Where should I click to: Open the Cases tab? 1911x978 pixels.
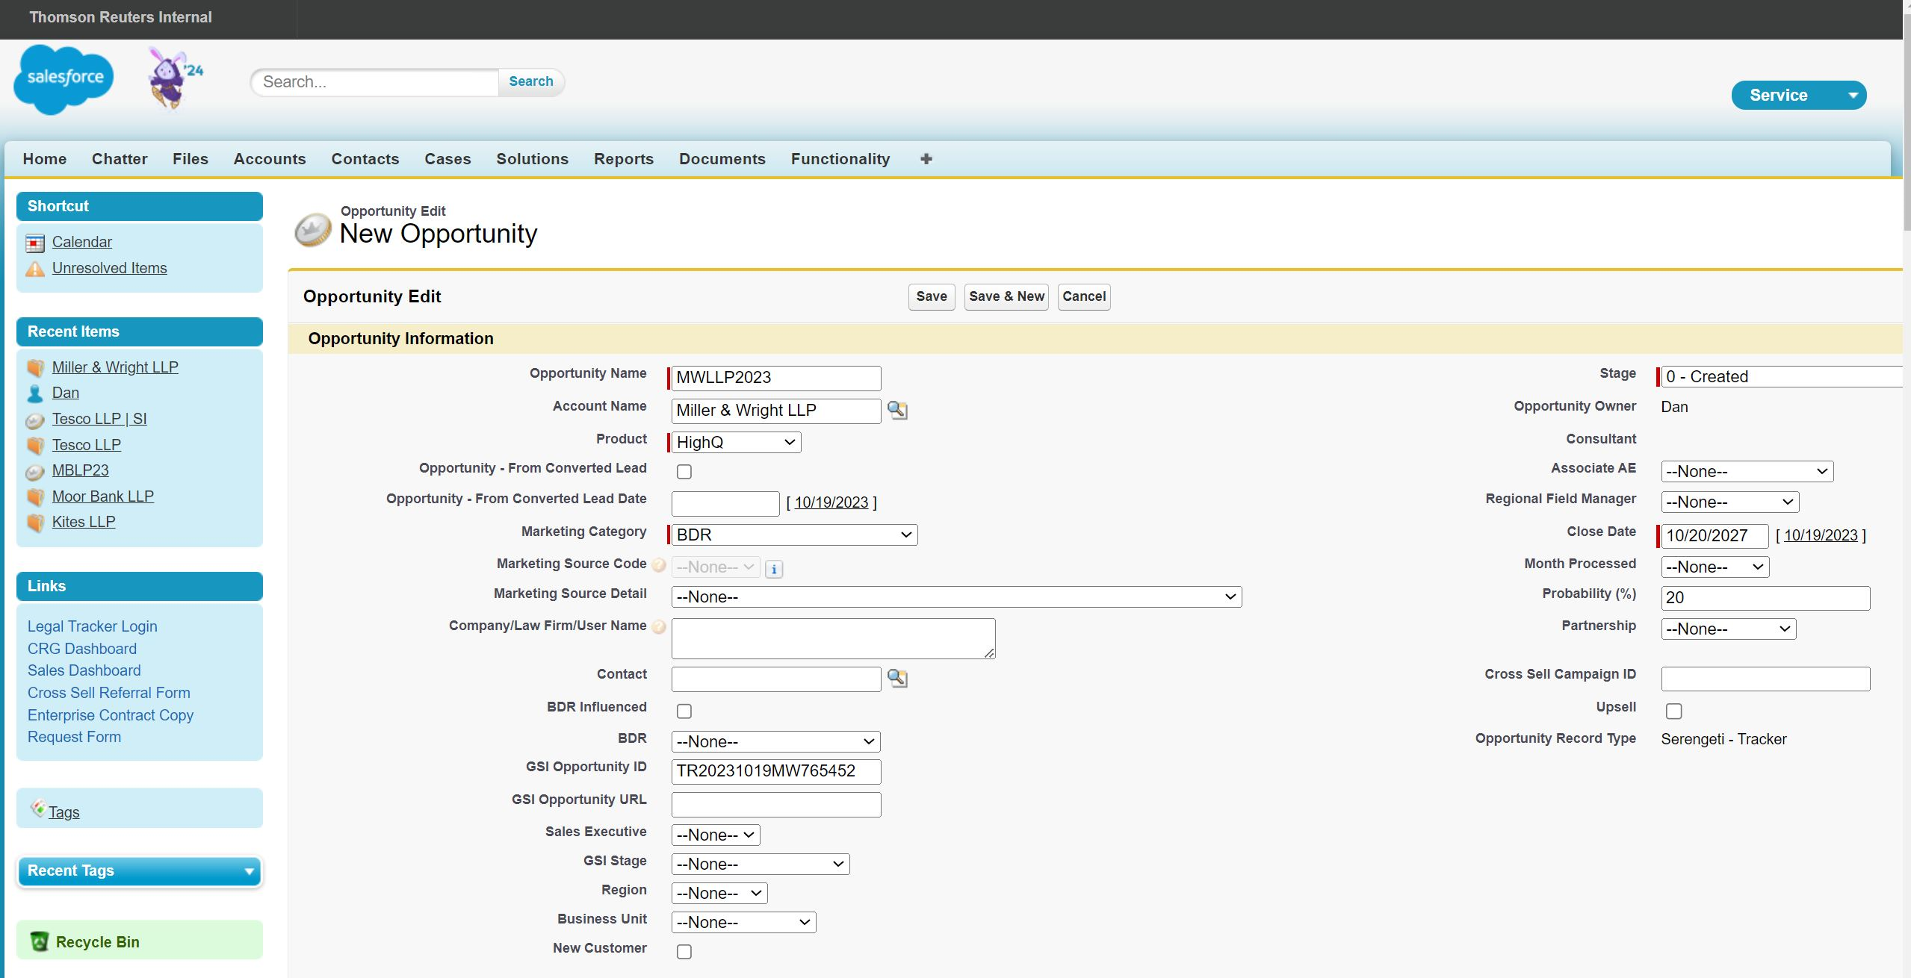pos(447,159)
